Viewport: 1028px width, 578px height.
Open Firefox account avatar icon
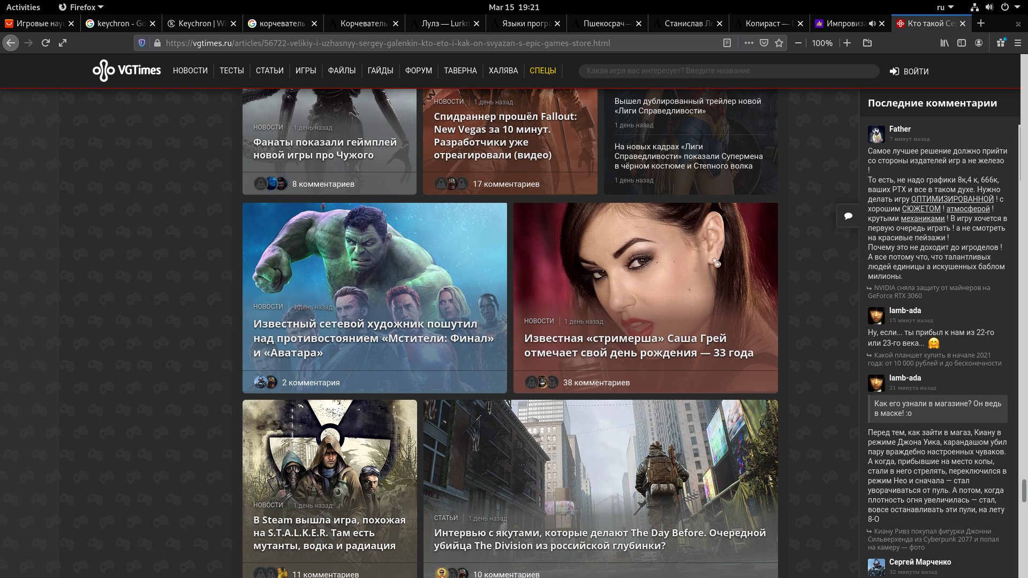coord(979,43)
